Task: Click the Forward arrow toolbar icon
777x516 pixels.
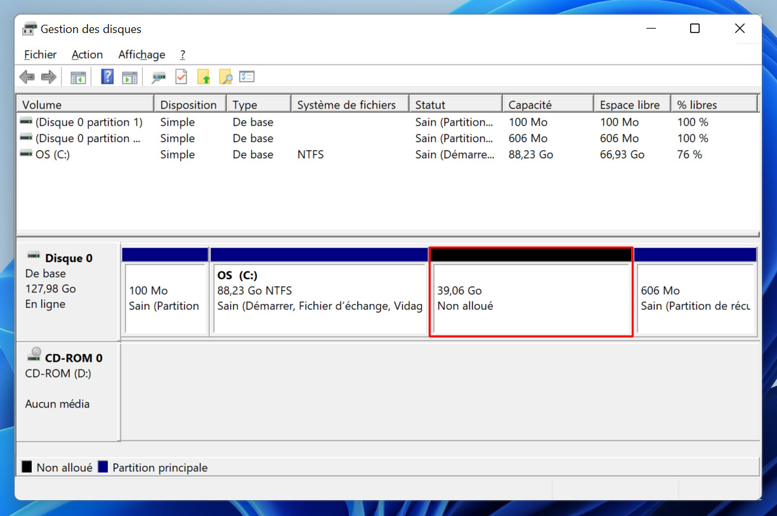Action: tap(49, 77)
